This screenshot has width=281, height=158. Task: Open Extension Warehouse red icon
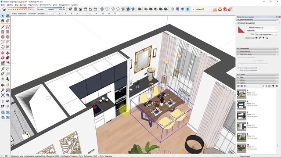(x=225, y=9)
